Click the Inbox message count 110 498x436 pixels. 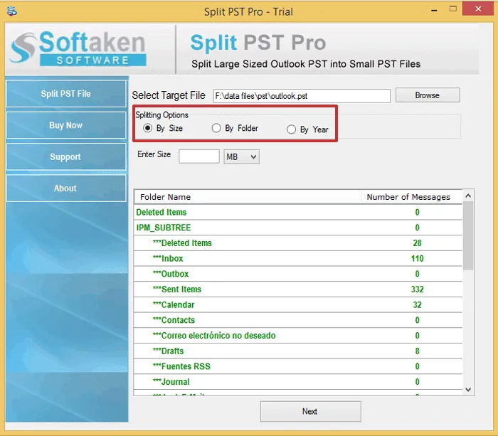[x=418, y=258]
